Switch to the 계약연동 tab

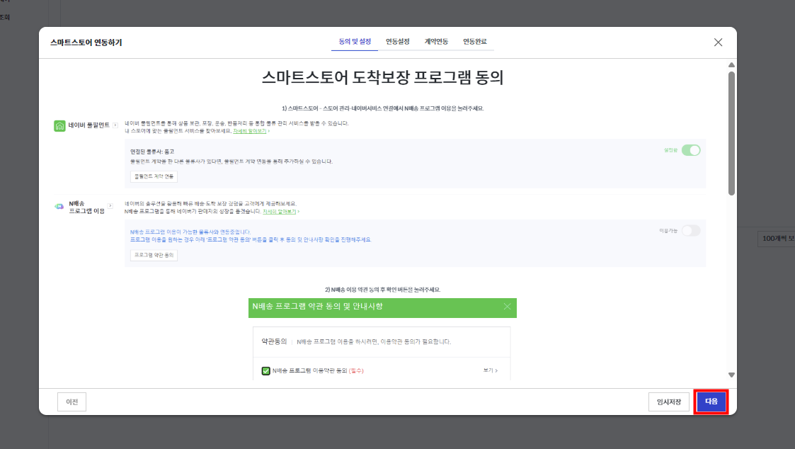[x=436, y=42]
